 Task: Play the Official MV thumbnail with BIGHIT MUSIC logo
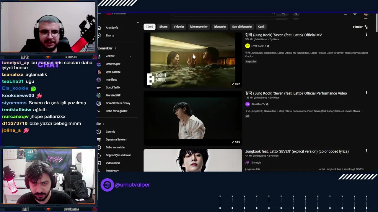tap(193, 60)
